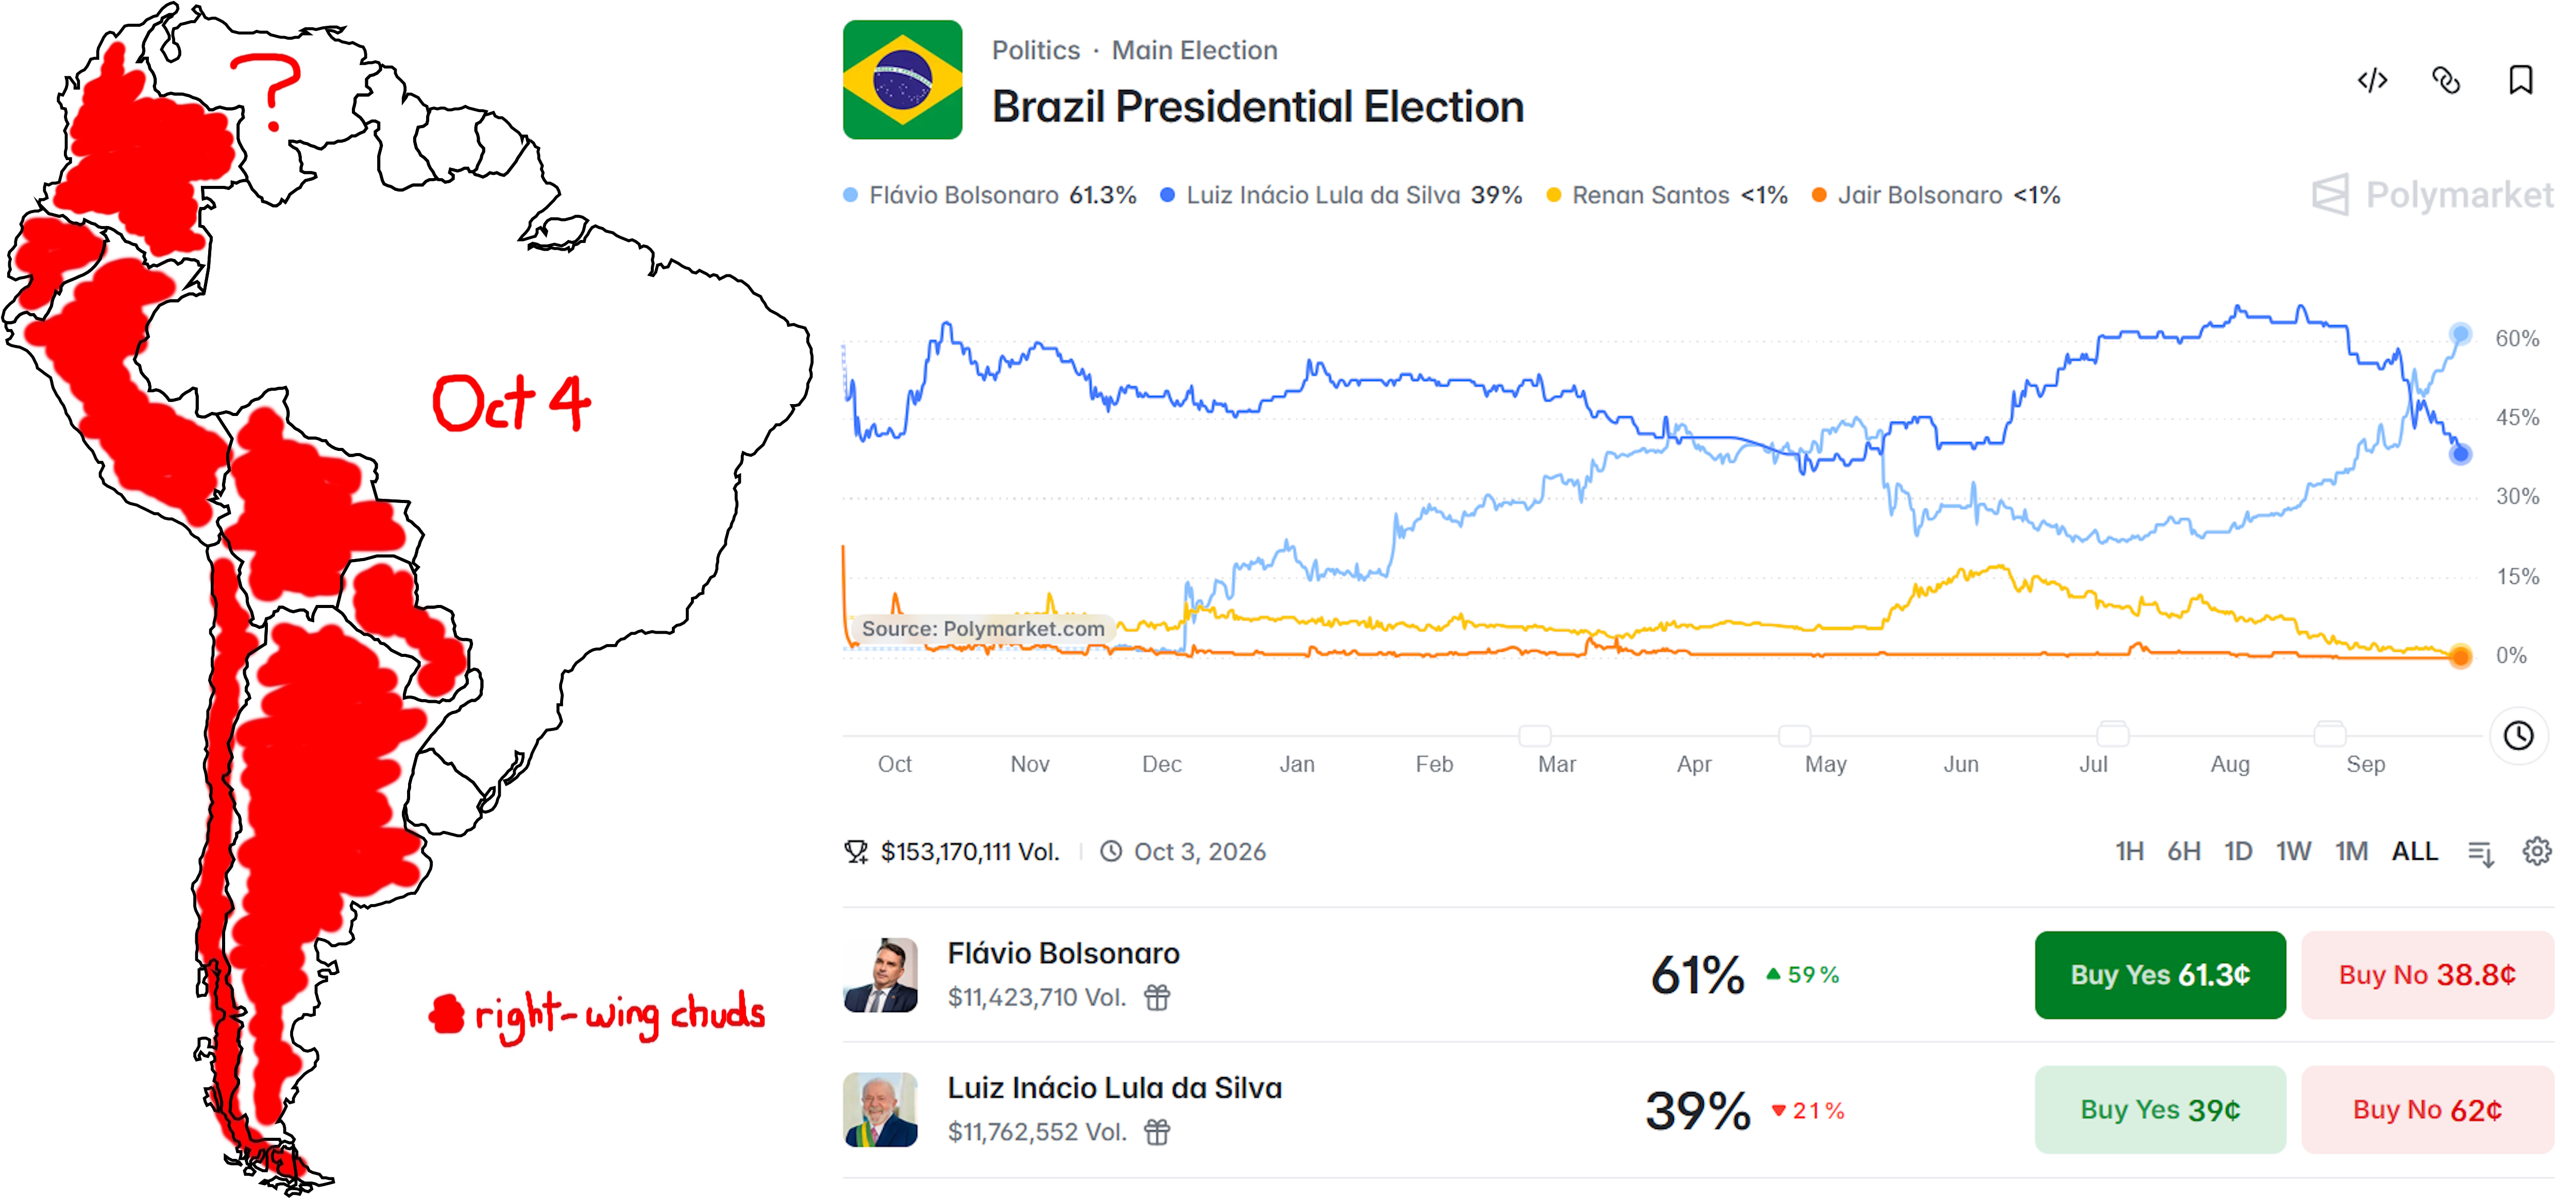
Task: Open the chart settings gear
Action: coord(2536,852)
